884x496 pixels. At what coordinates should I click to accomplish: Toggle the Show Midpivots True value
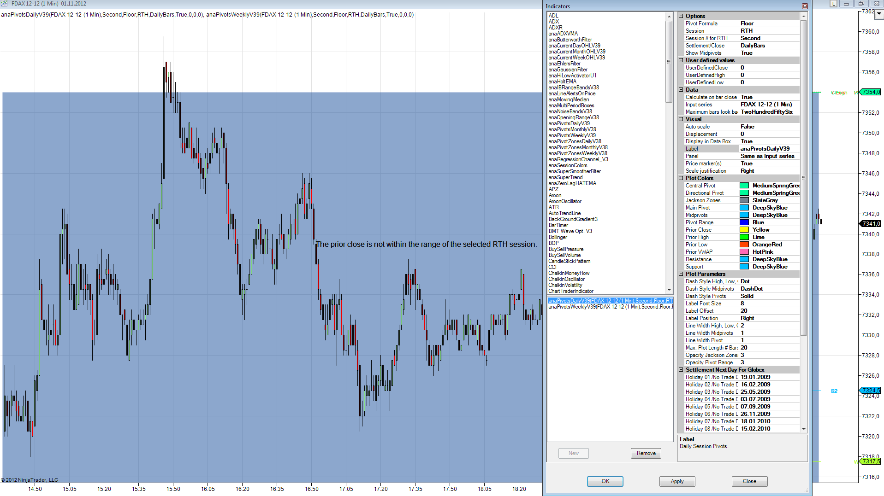point(769,53)
